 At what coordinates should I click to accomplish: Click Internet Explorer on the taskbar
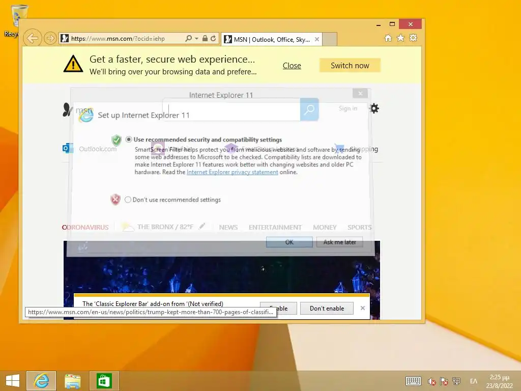point(41,381)
